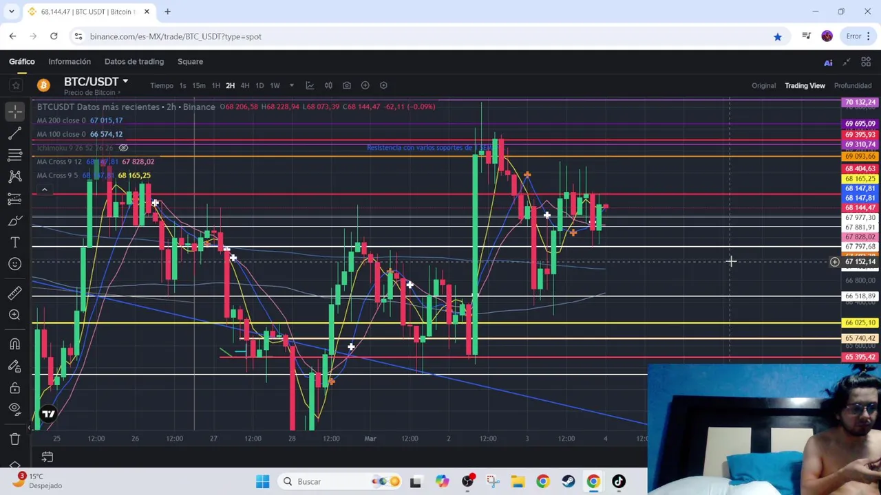The image size is (881, 495).
Task: Open the forecasting and measurement tools
Action: click(15, 199)
